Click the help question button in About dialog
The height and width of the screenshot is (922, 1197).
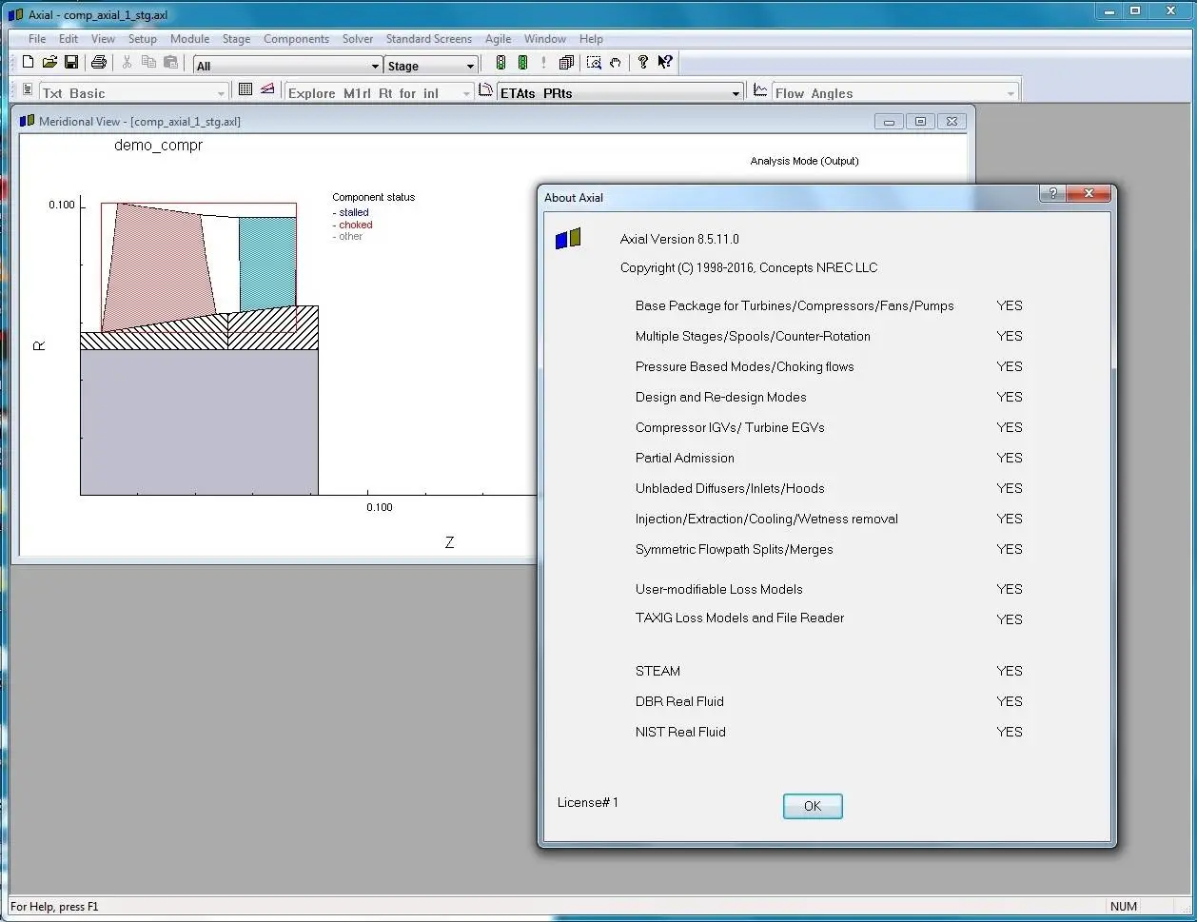(x=1051, y=193)
